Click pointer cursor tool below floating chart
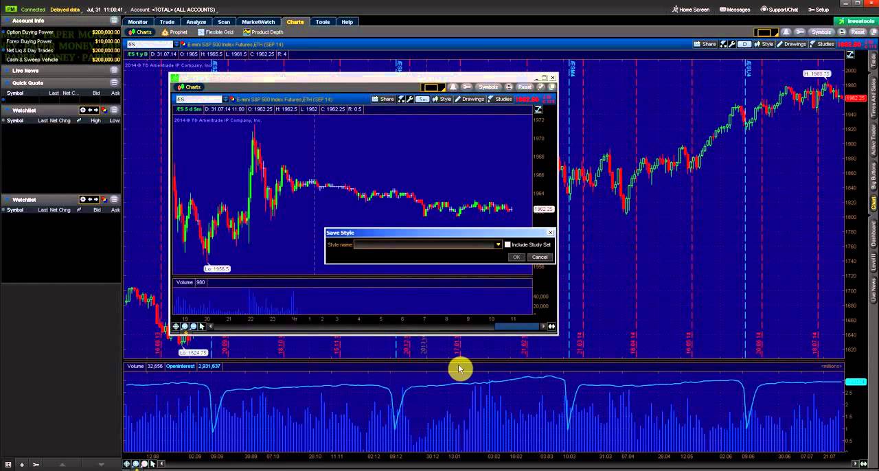Screen dimensions: 879x471 point(202,326)
